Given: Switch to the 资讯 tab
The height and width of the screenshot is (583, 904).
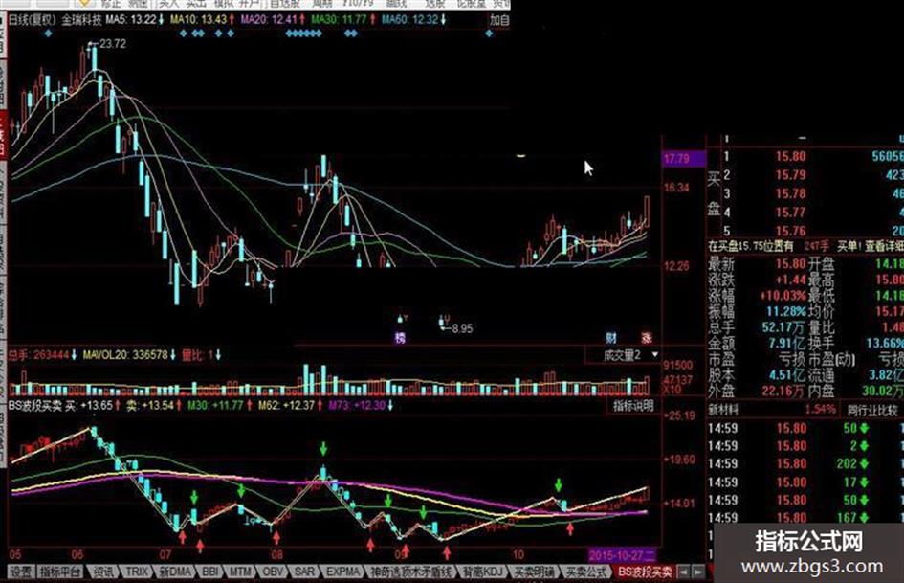Looking at the screenshot, I should [103, 572].
